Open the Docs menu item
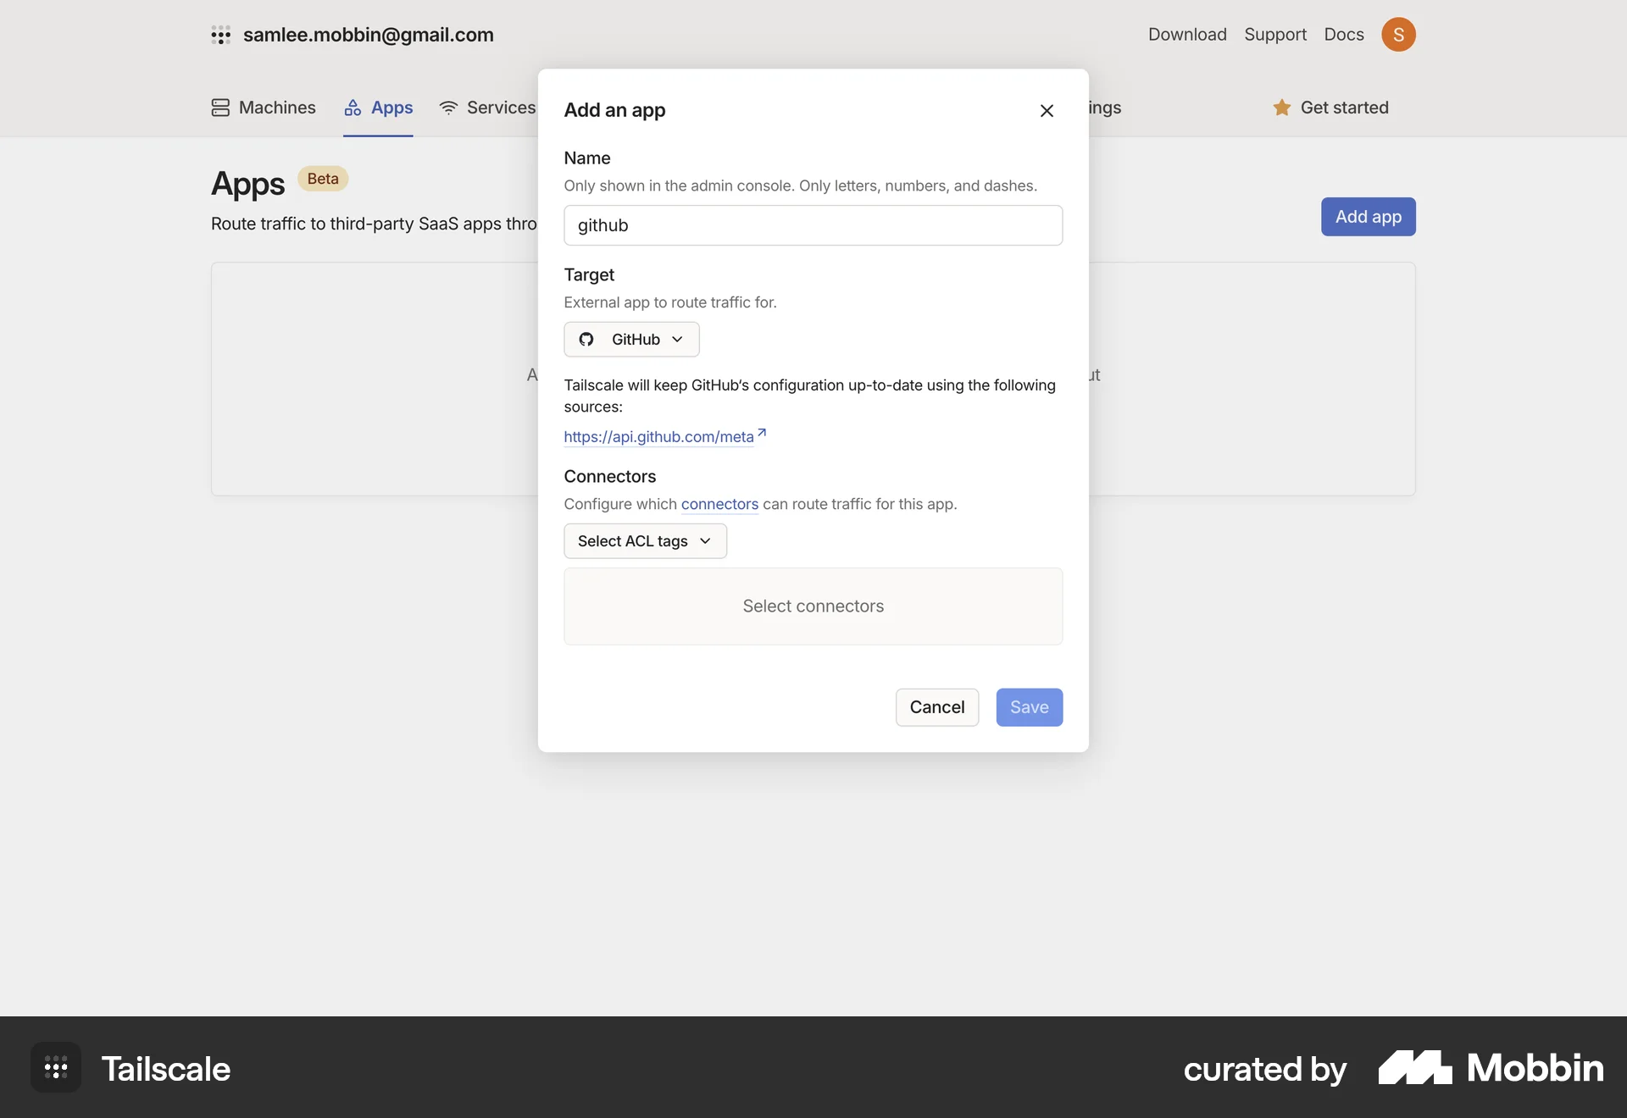The width and height of the screenshot is (1627, 1118). click(x=1343, y=35)
